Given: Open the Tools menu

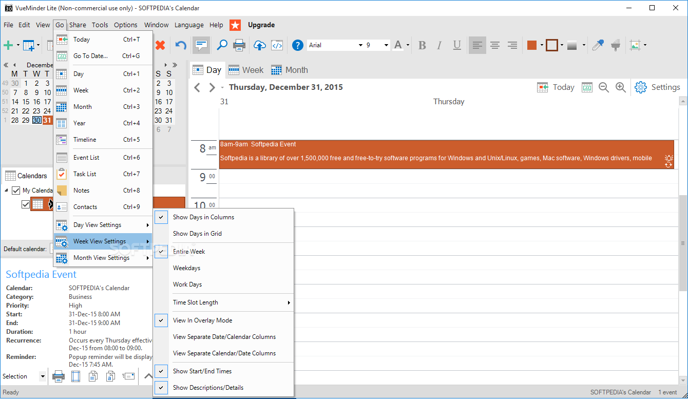Looking at the screenshot, I should pos(100,25).
